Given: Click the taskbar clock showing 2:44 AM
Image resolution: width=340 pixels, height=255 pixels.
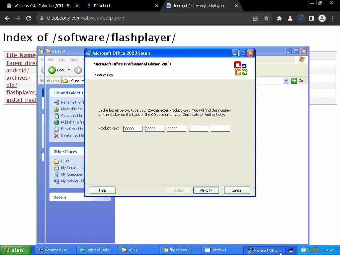Looking at the screenshot, I should [328, 250].
